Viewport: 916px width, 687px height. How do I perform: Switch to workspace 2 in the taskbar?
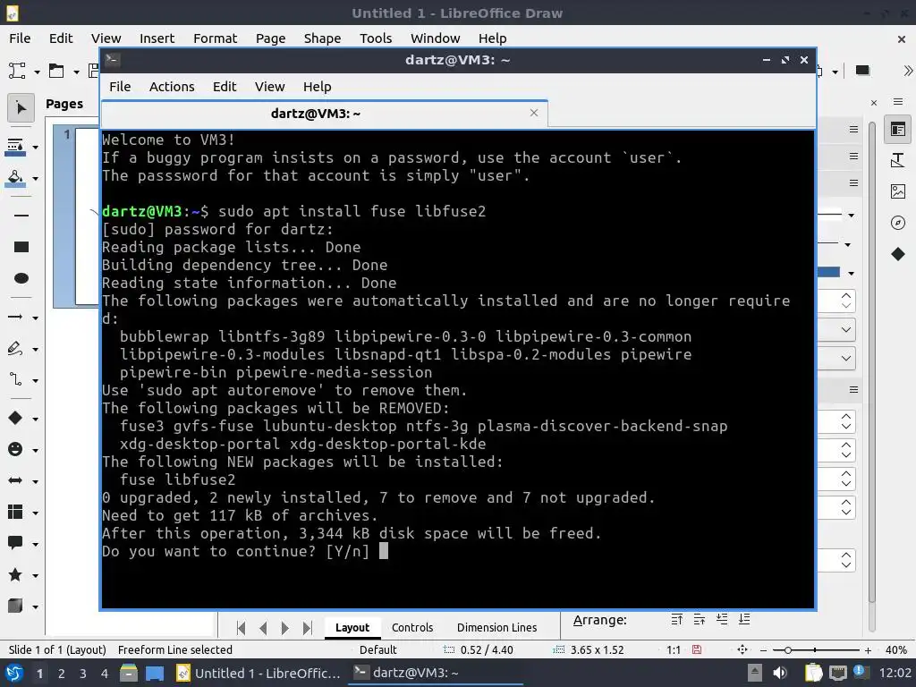point(62,673)
